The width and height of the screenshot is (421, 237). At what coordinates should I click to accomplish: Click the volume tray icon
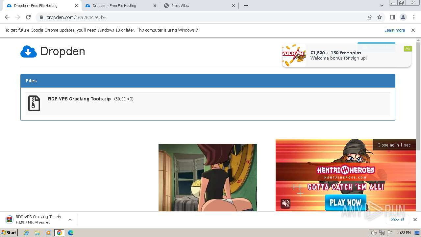click(374, 233)
